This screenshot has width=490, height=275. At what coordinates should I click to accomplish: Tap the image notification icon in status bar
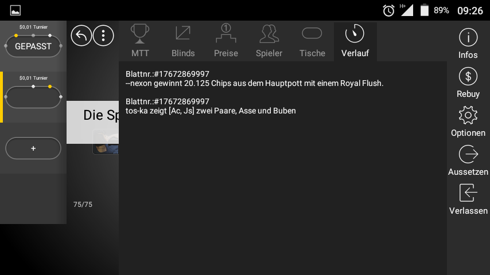coord(15,11)
